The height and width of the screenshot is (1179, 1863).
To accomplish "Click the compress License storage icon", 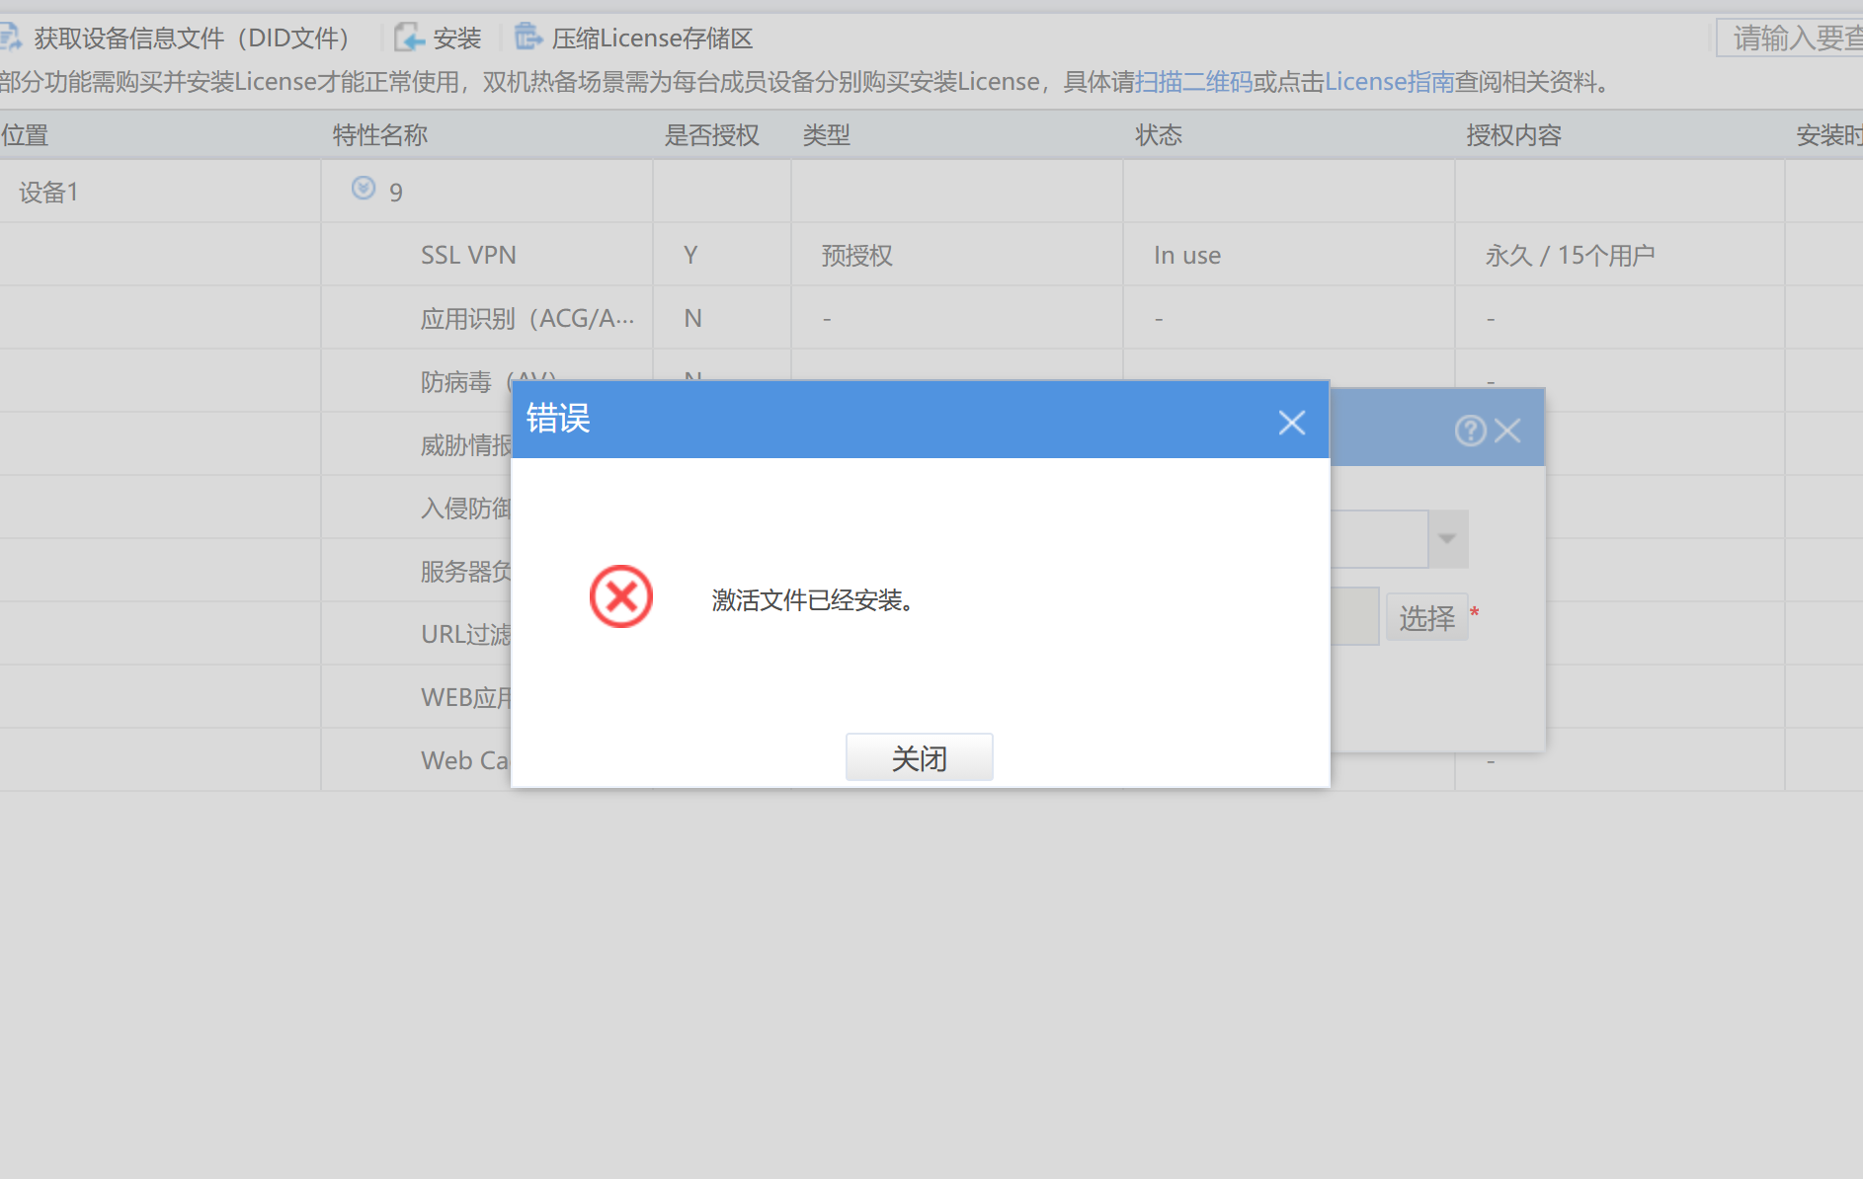I will (x=528, y=38).
